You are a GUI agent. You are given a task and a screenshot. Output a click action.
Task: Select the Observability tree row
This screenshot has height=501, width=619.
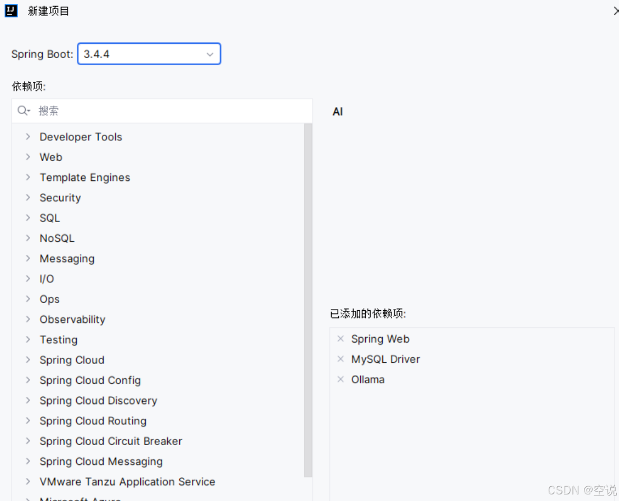pos(158,319)
